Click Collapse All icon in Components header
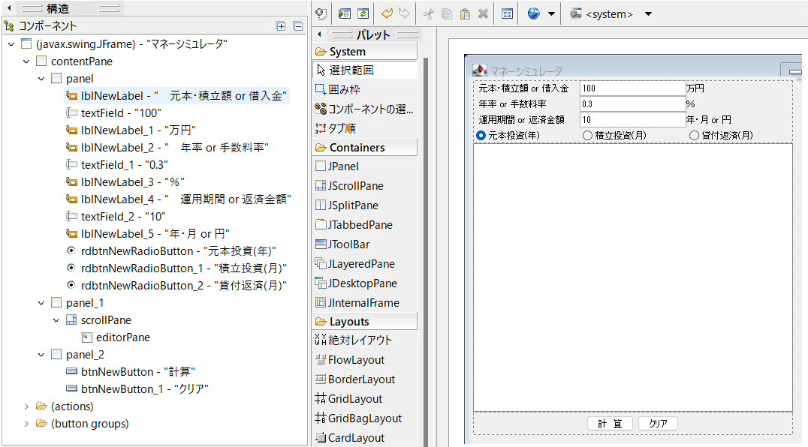The height and width of the screenshot is (447, 808). tap(298, 26)
